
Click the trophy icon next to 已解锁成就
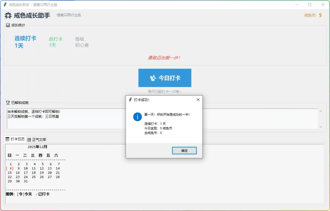coord(7,102)
